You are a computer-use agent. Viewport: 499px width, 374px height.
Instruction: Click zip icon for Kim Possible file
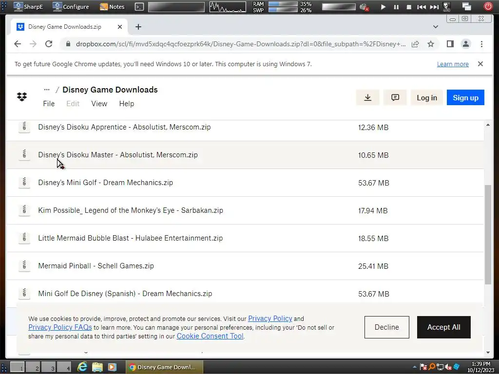(x=24, y=210)
